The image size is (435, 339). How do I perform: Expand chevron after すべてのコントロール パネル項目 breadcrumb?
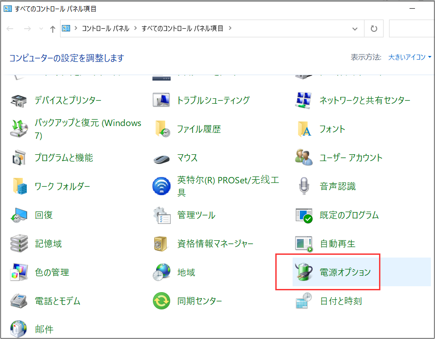[230, 28]
